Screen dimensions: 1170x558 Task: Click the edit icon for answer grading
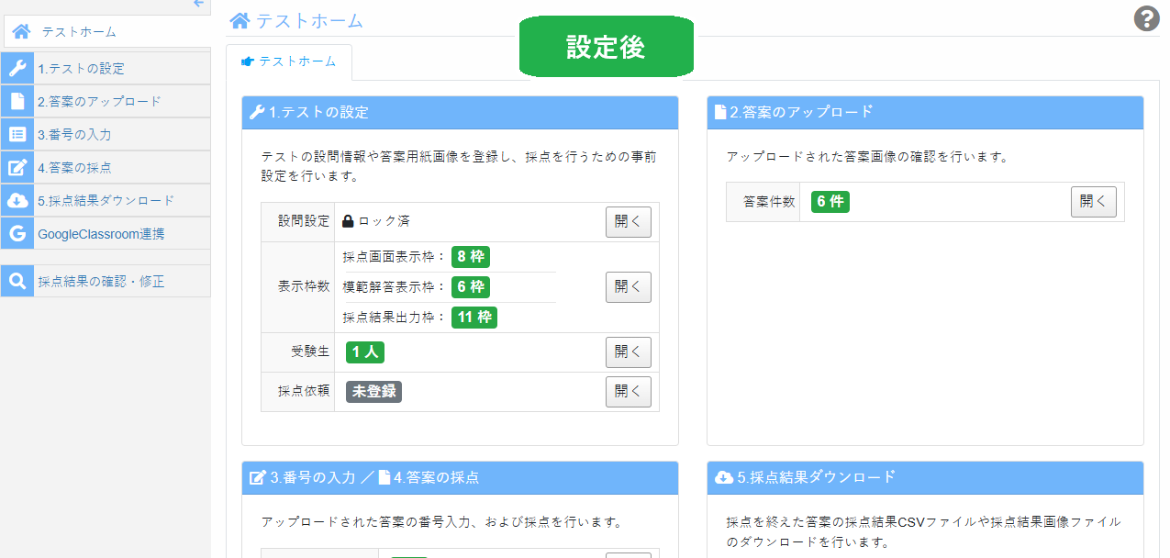[17, 167]
